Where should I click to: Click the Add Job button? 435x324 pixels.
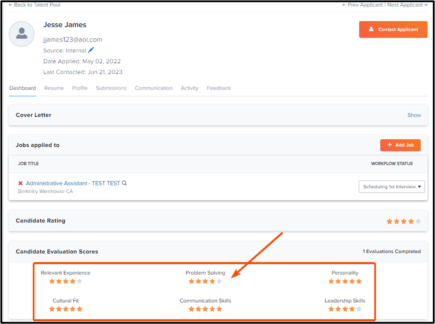(400, 145)
